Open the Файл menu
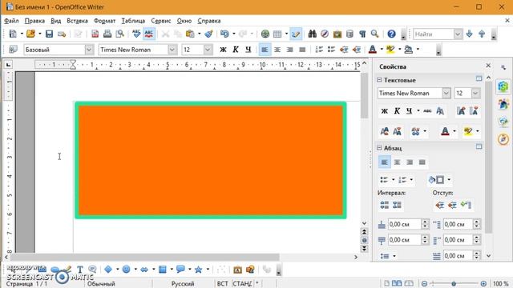 11,21
